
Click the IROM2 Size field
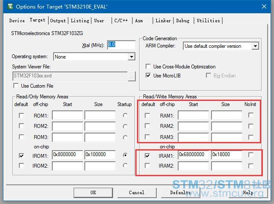tap(100, 166)
